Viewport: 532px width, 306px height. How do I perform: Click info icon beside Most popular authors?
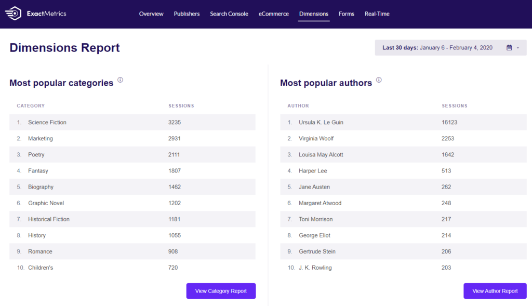click(379, 80)
